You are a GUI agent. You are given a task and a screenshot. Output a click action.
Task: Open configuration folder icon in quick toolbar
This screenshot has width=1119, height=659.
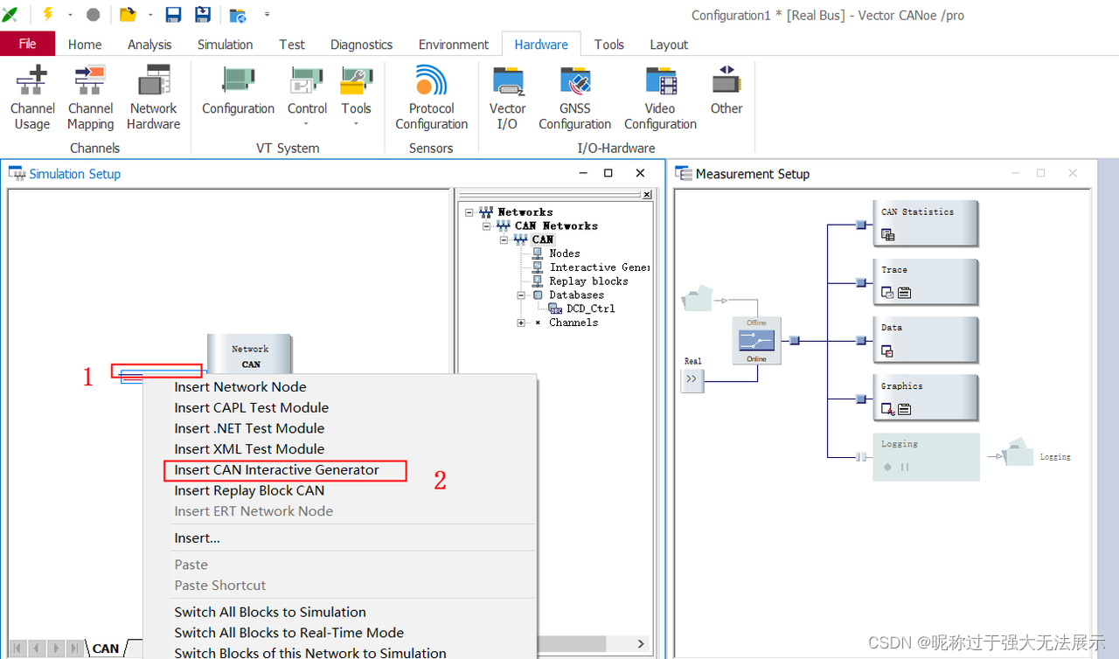tap(128, 15)
